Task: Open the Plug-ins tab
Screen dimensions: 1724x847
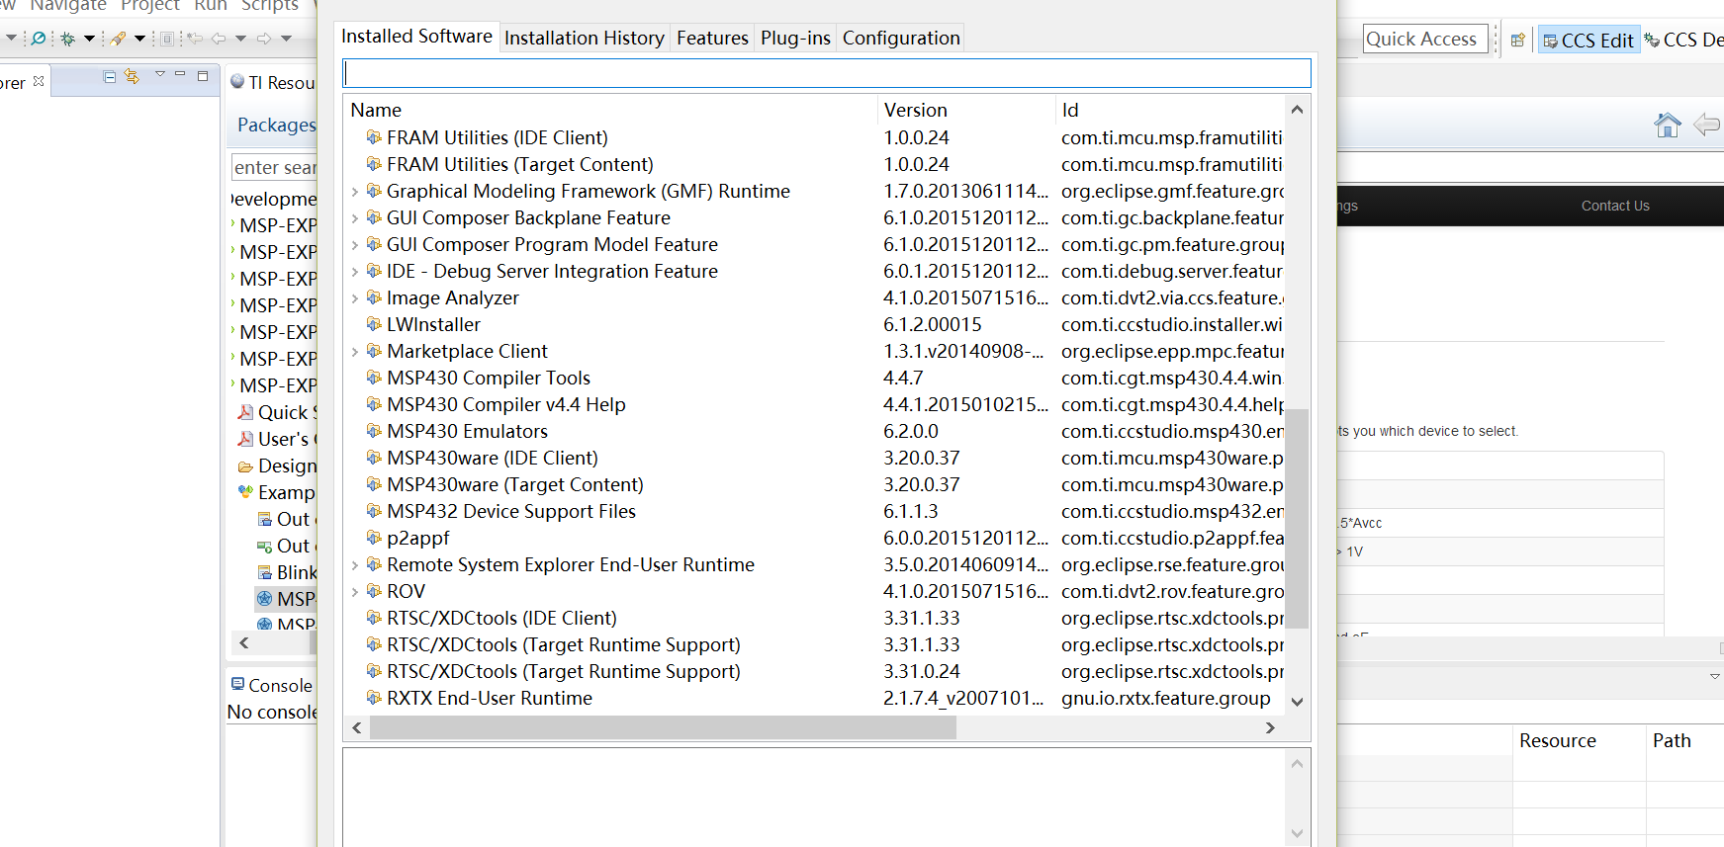Action: [795, 38]
